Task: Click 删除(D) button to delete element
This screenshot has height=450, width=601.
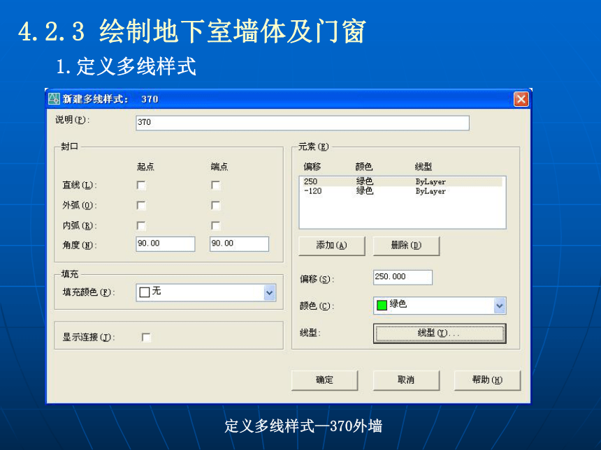Action: click(406, 246)
